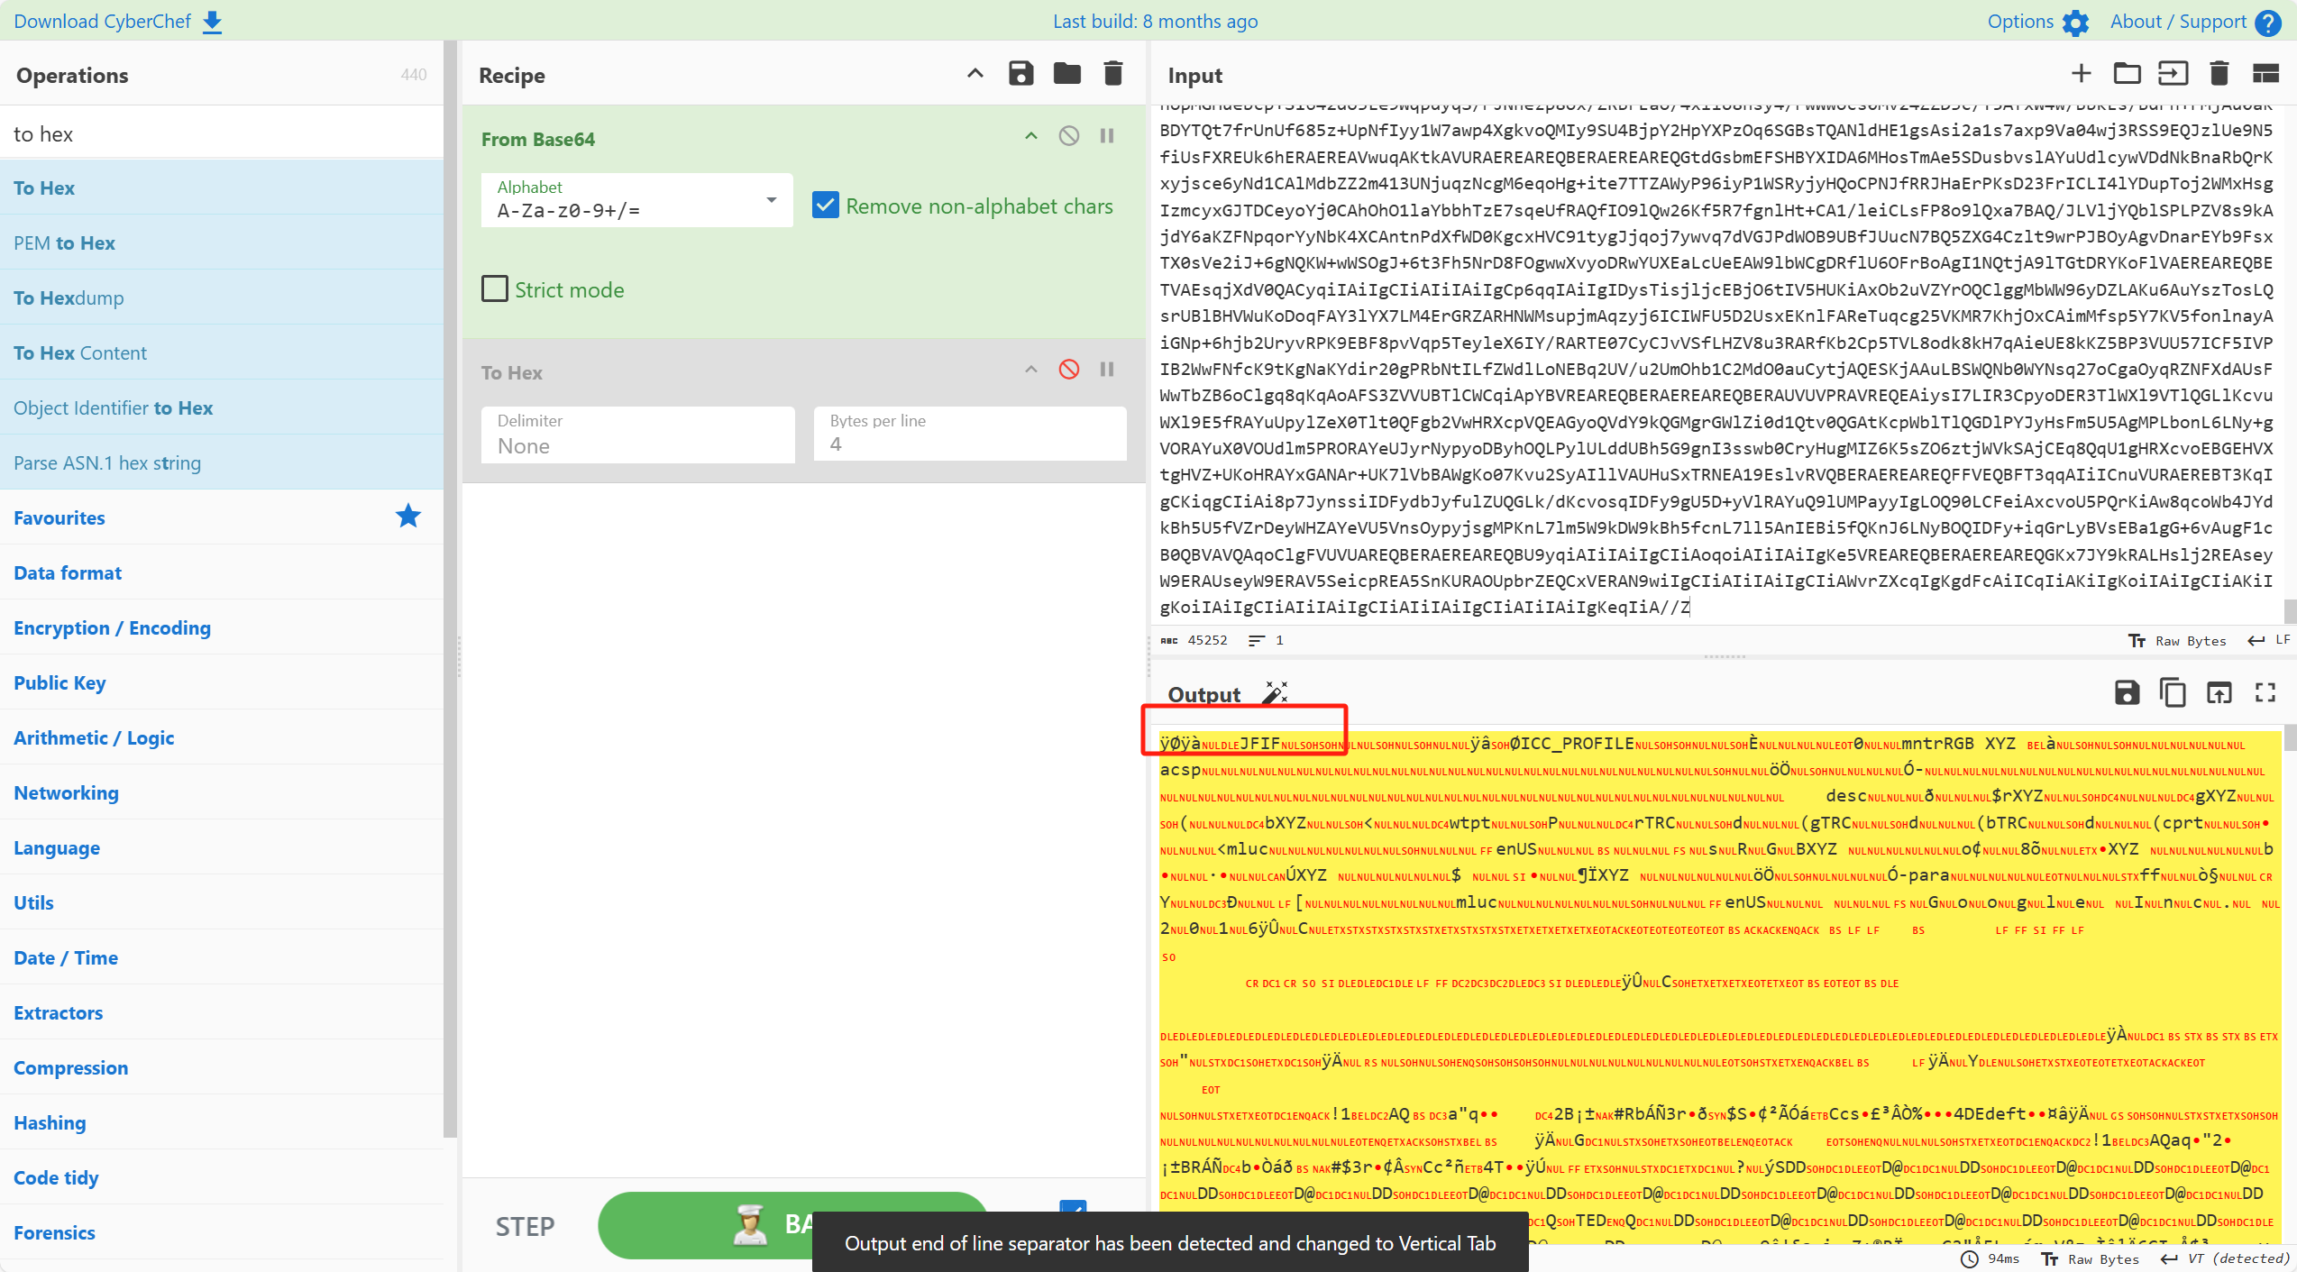
Task: Re-enable the To Hex operation
Action: 1069,370
